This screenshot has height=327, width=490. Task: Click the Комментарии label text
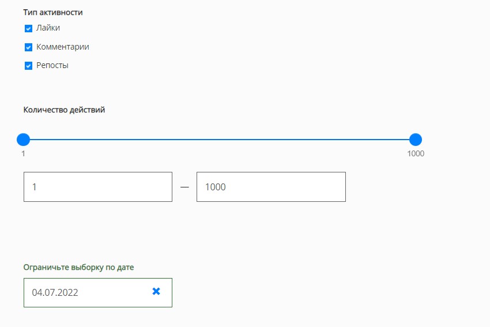pyautogui.click(x=63, y=47)
